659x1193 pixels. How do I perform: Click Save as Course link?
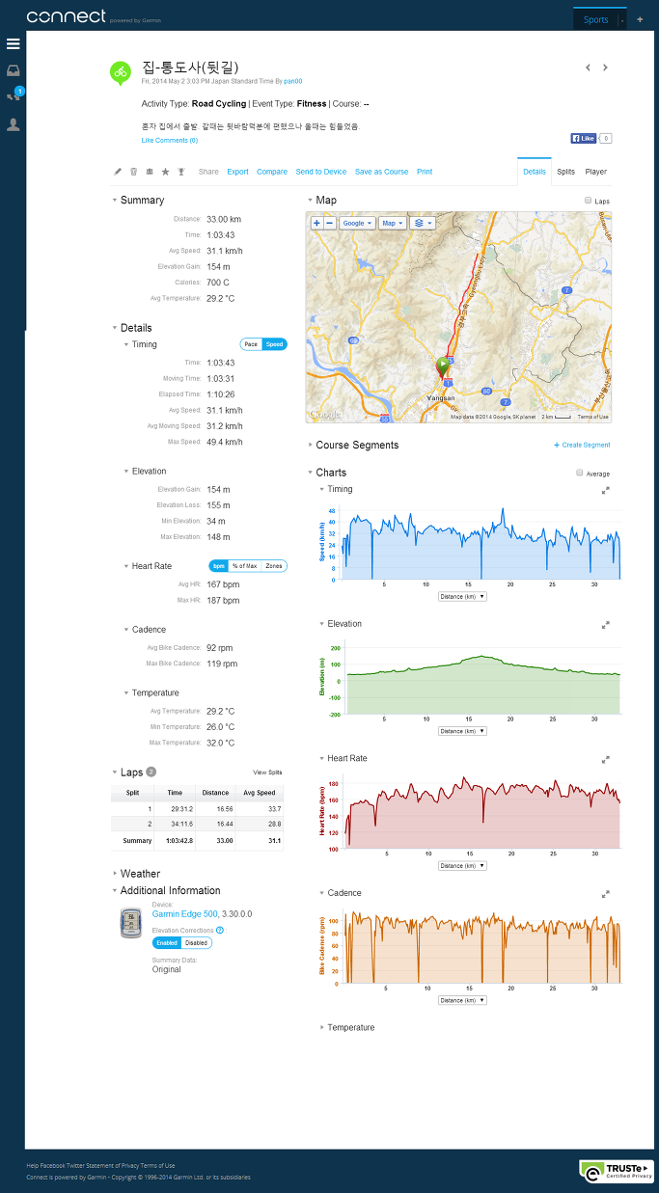[x=382, y=172]
